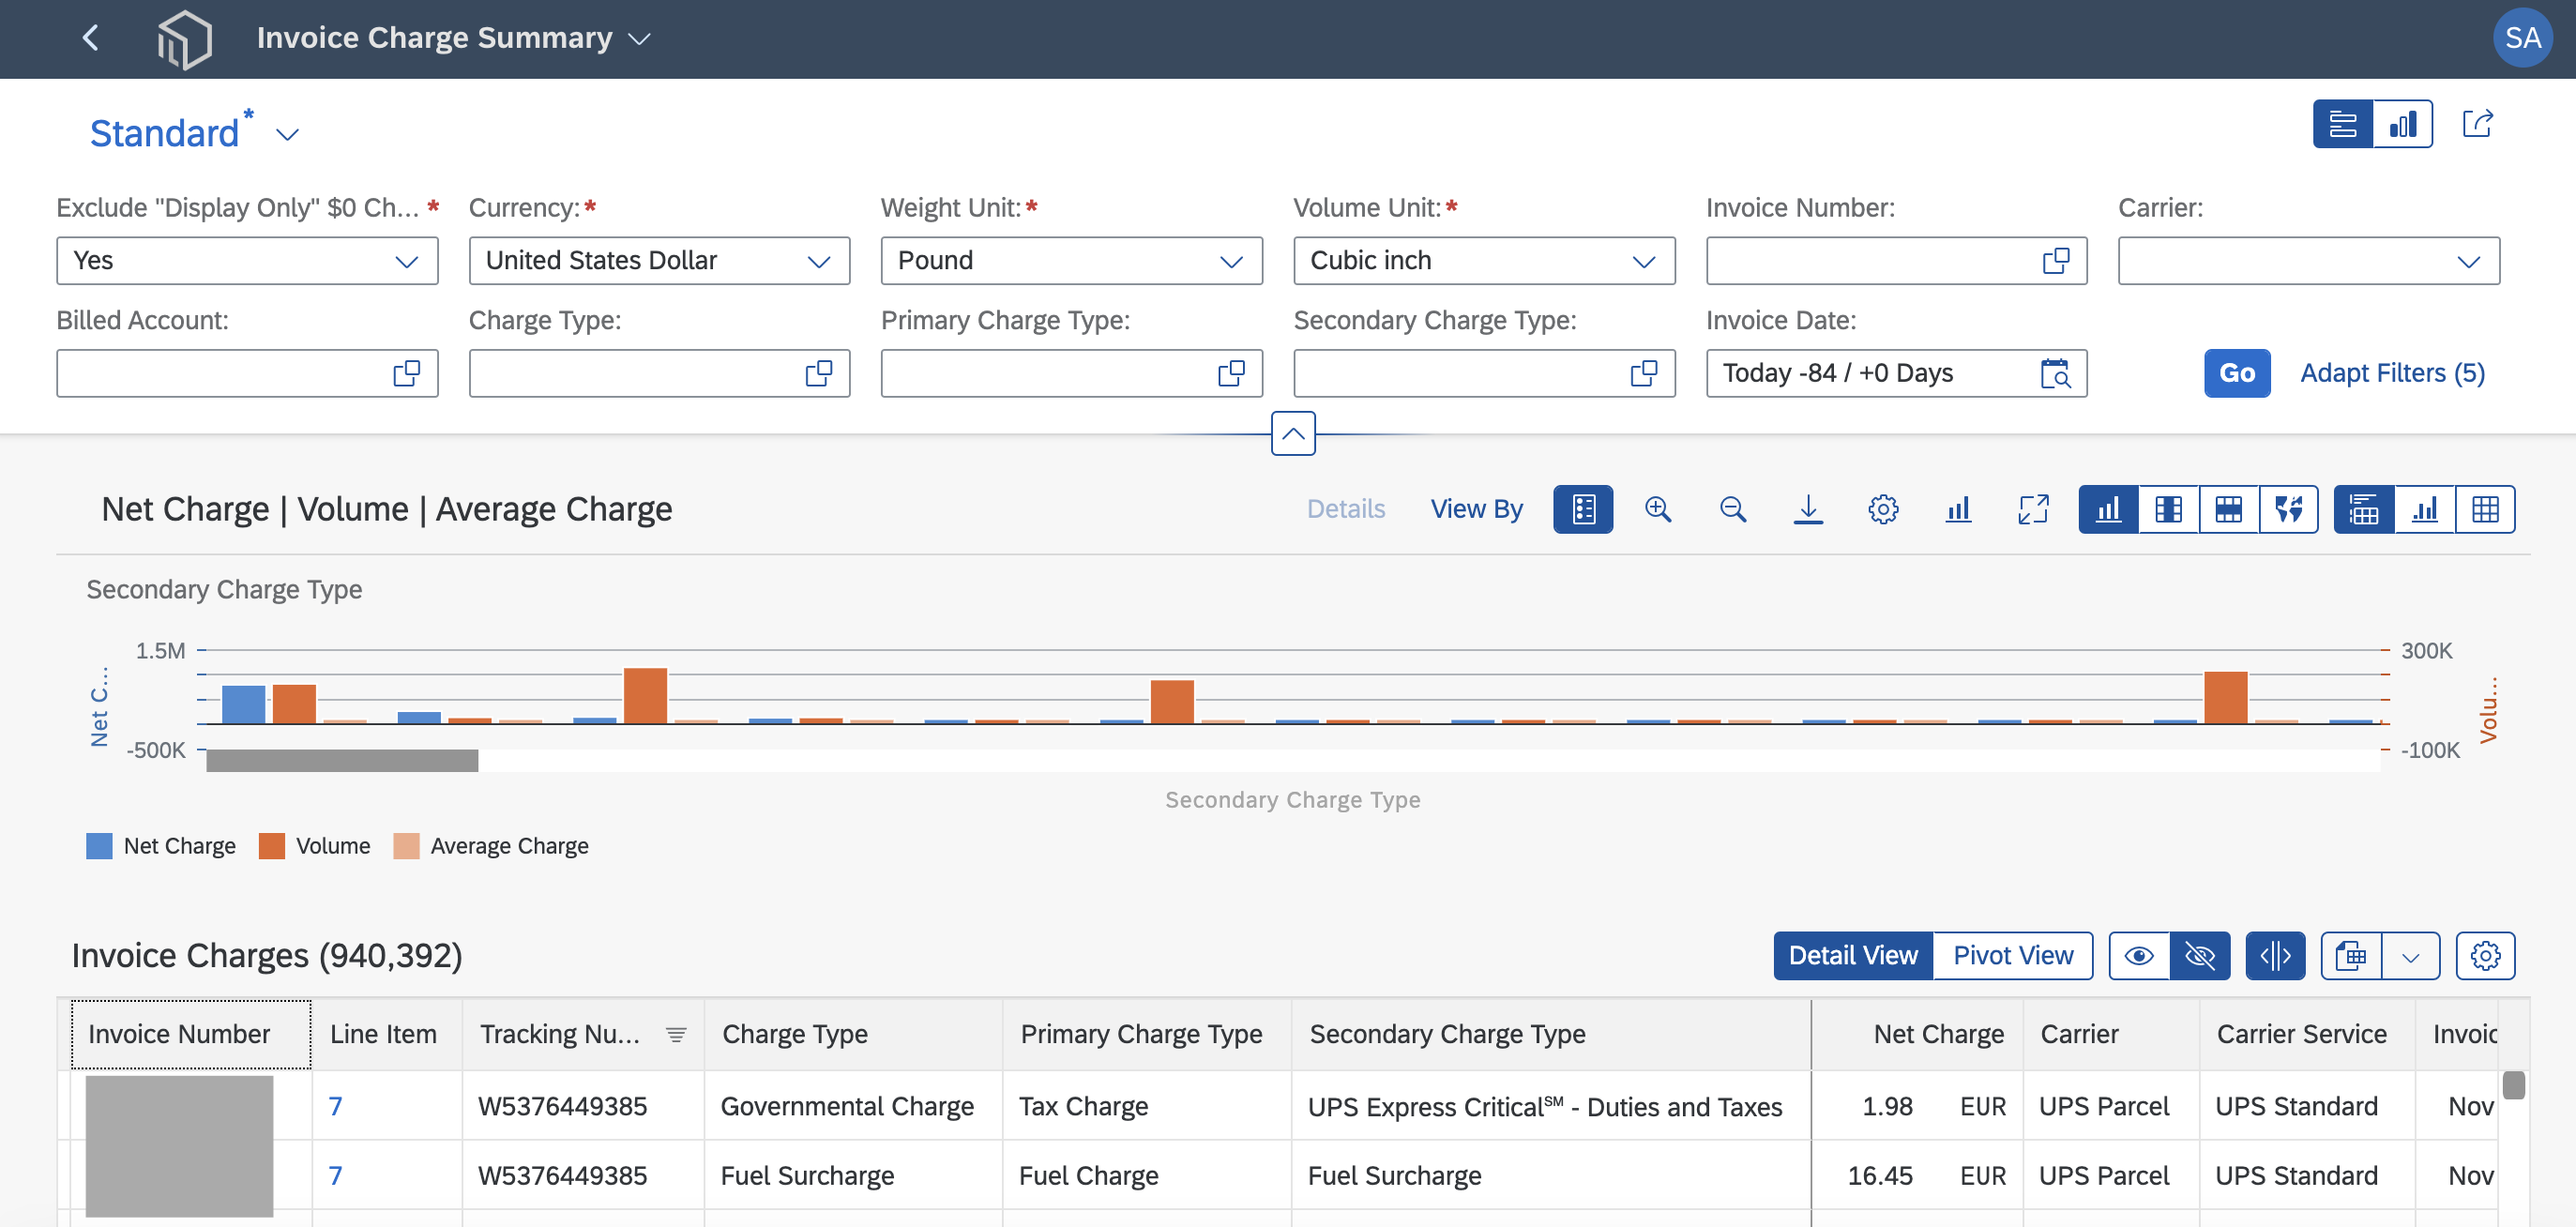Toggle the hidden-columns eye-slash button
The width and height of the screenshot is (2576, 1227).
click(2198, 955)
